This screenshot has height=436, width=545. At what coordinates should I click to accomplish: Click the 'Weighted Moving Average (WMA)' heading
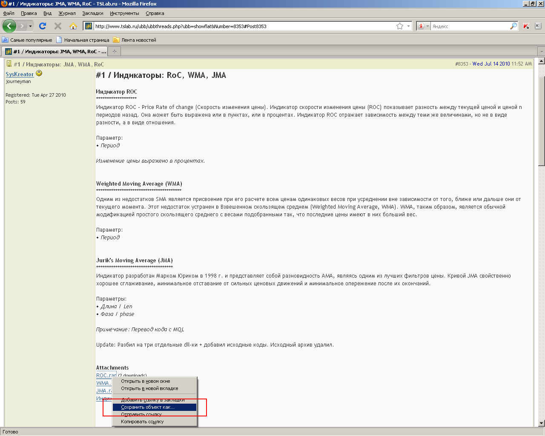[139, 184]
